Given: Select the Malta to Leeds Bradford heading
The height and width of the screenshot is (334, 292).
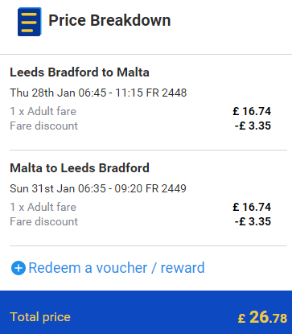Looking at the screenshot, I should pyautogui.click(x=80, y=168).
